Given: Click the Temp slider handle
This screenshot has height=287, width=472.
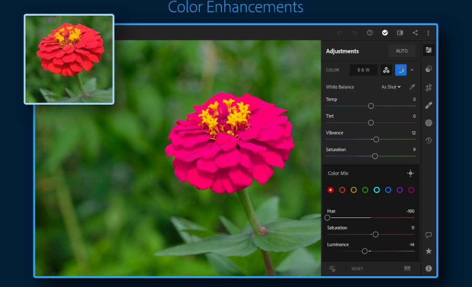Looking at the screenshot, I should point(371,106).
